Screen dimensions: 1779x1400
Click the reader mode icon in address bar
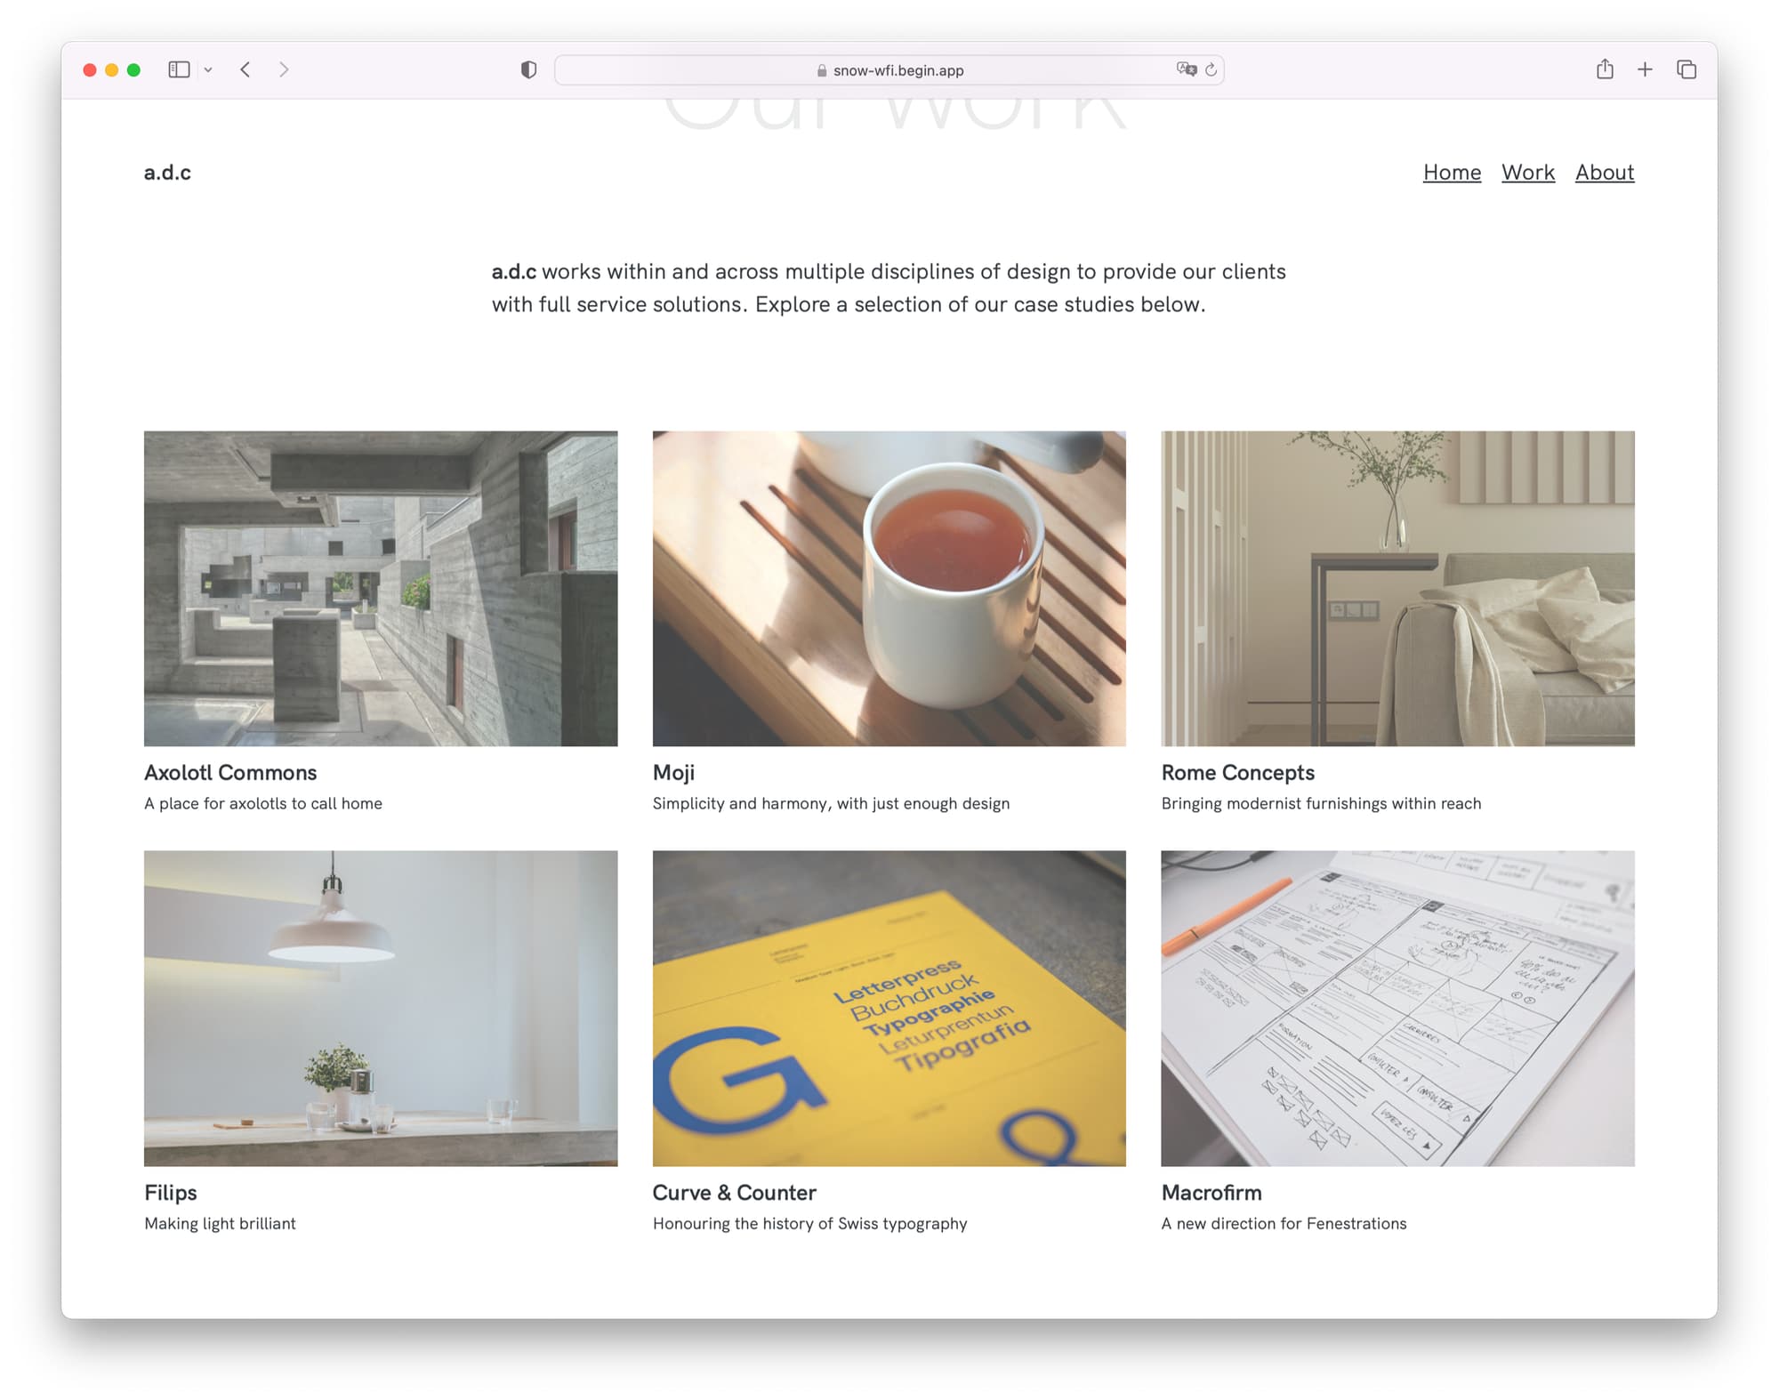coord(1184,68)
